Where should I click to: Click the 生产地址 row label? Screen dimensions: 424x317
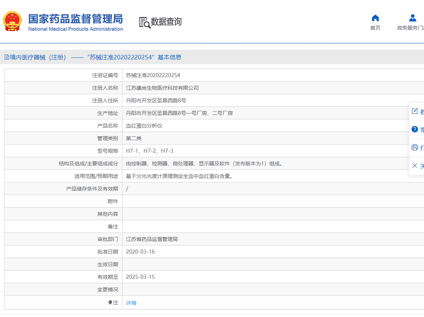[108, 113]
